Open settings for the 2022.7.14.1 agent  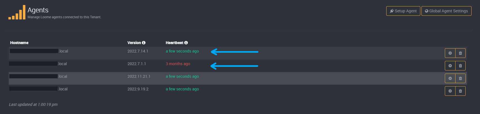(x=450, y=53)
